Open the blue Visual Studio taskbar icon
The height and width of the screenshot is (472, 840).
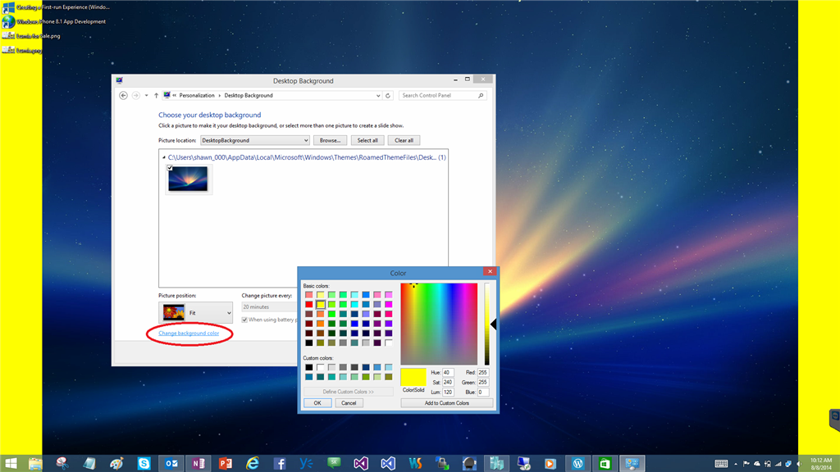pyautogui.click(x=388, y=464)
